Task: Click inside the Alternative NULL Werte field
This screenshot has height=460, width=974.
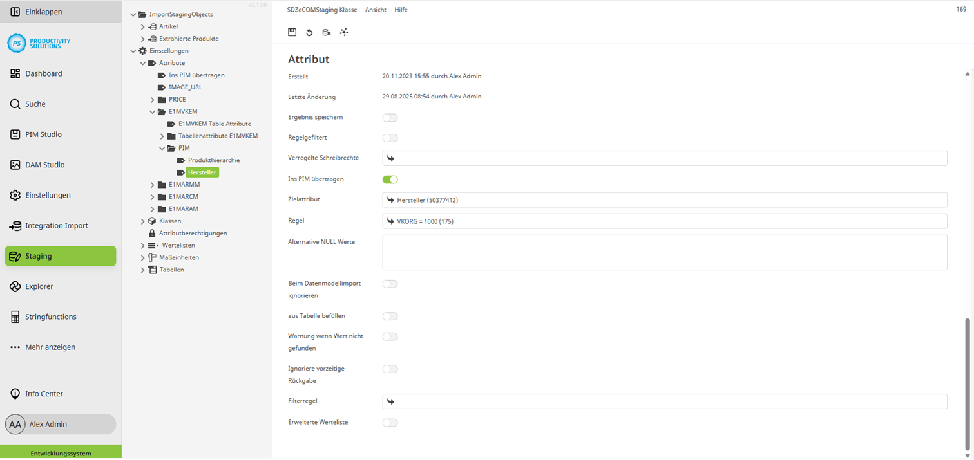Action: [664, 253]
